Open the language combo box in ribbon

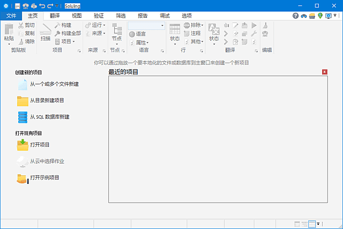click(x=146, y=25)
